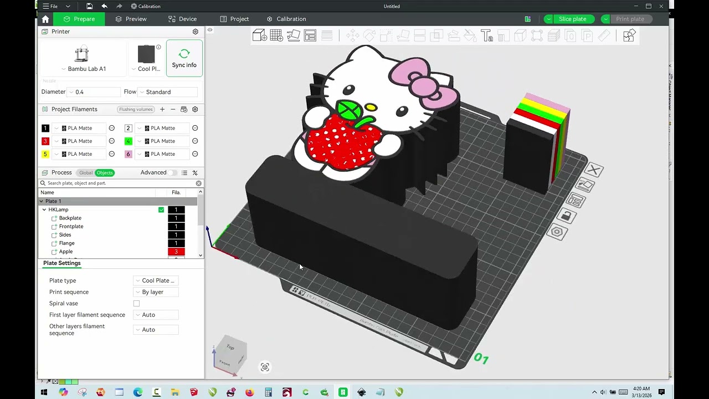Open the File menu

(50, 6)
